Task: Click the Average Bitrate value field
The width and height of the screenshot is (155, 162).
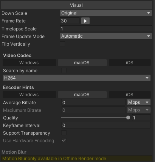Action: [93, 102]
